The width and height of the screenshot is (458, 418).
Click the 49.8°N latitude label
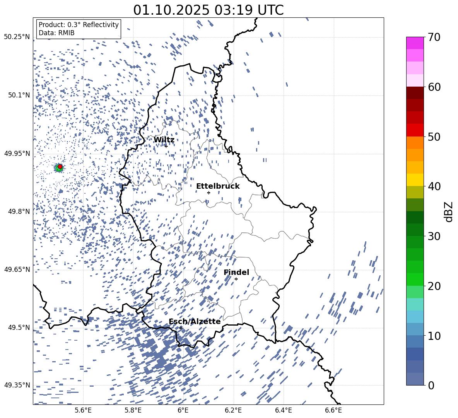point(19,212)
